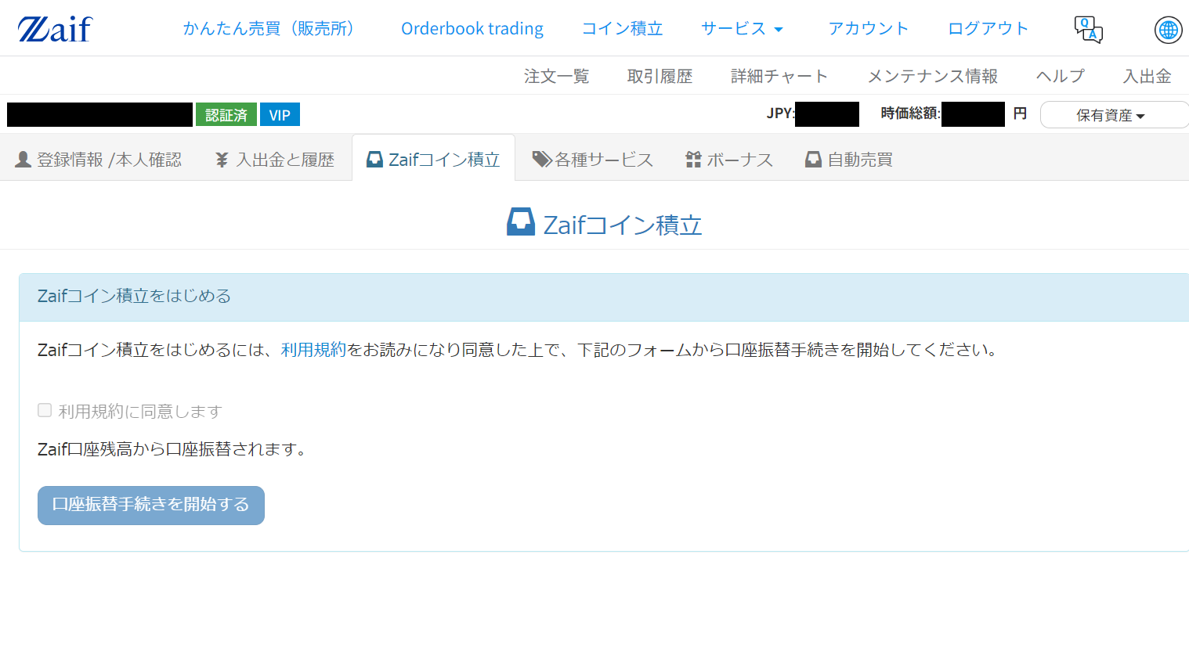
Task: Open the 利用規約 terms link
Action: (x=313, y=349)
